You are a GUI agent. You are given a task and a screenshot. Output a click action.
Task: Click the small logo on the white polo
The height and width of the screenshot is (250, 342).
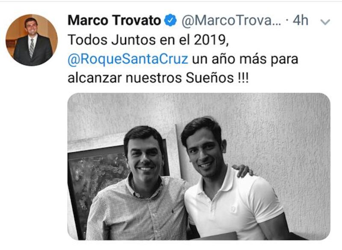tap(233, 209)
